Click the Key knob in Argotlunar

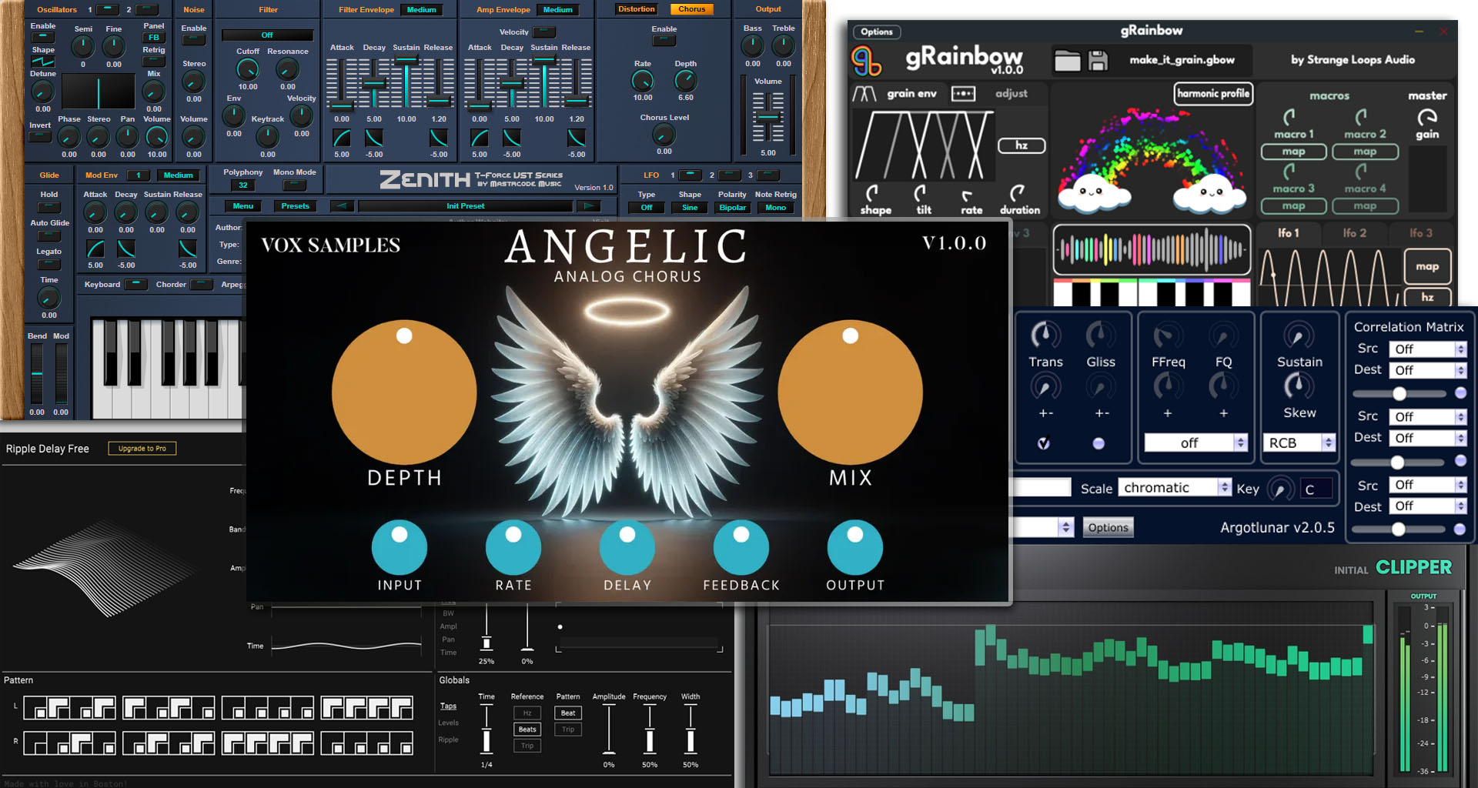coord(1280,489)
